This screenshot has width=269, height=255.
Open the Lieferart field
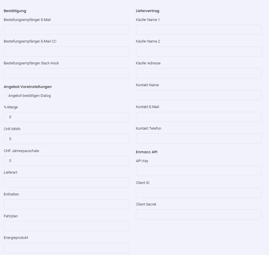67,183
